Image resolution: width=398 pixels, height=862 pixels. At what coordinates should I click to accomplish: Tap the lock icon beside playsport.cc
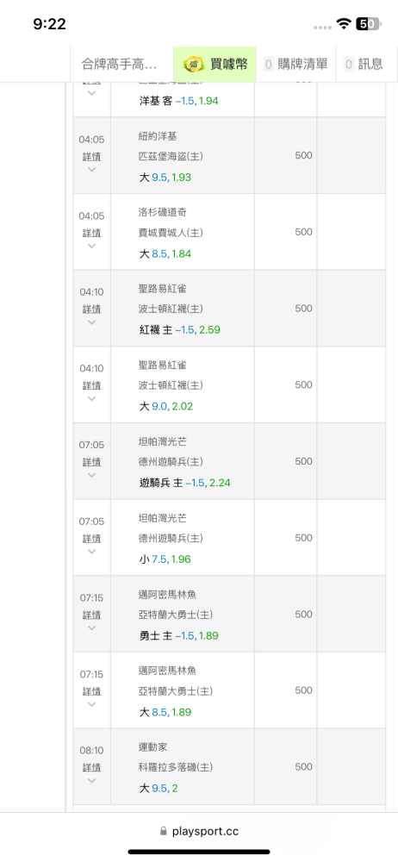pos(164,832)
